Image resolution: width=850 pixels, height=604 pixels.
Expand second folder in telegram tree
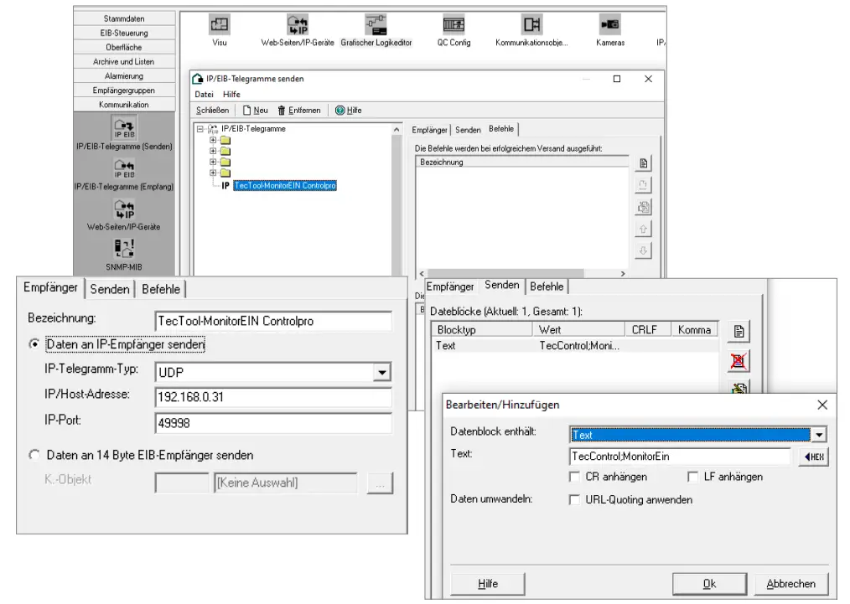click(x=213, y=151)
